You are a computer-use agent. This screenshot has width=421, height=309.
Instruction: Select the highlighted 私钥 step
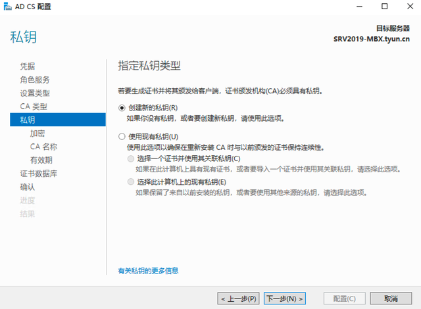point(58,120)
